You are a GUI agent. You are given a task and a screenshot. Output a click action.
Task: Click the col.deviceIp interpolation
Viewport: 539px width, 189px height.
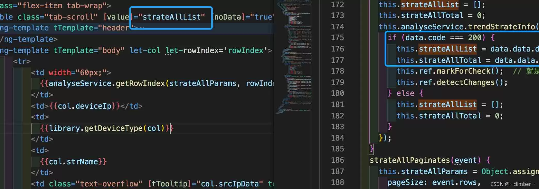[x=85, y=106]
